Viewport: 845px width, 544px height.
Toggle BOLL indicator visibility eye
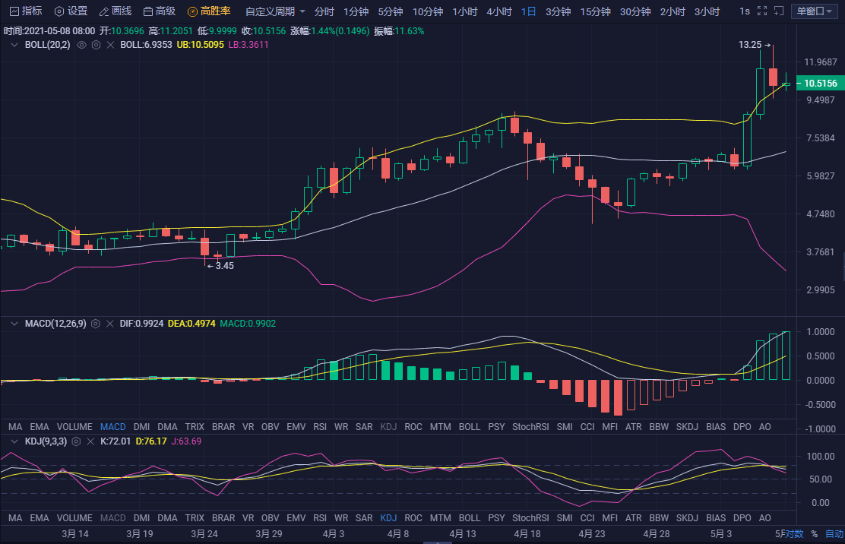point(81,45)
